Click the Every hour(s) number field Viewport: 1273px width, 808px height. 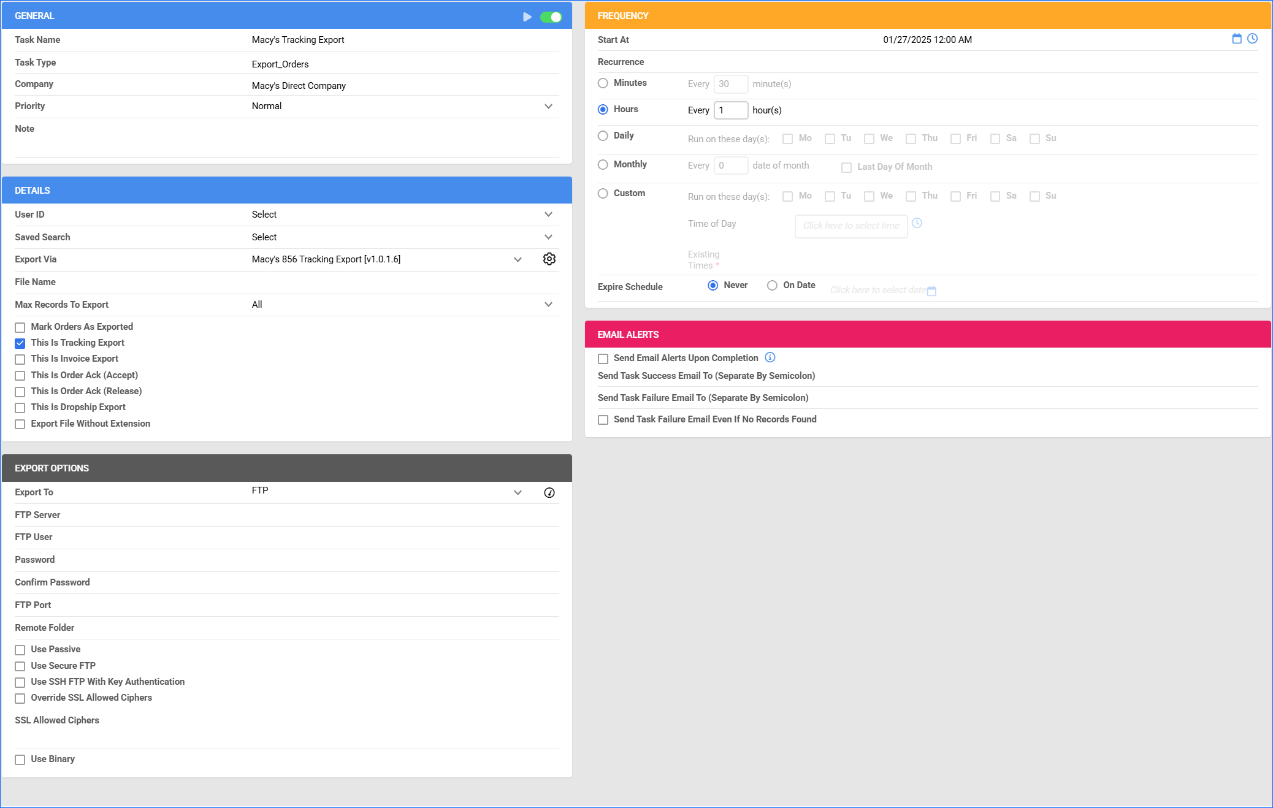coord(731,110)
